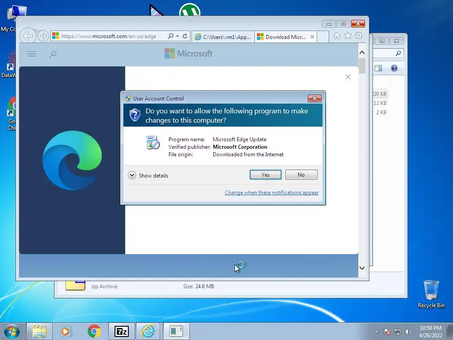Click the microsoft.com address bar
This screenshot has width=453, height=340.
click(108, 36)
